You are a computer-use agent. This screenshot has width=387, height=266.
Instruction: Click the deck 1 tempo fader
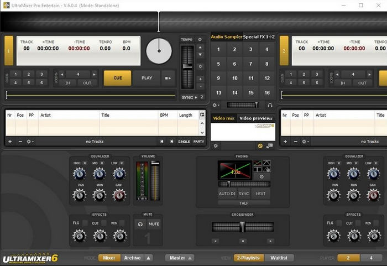187,67
